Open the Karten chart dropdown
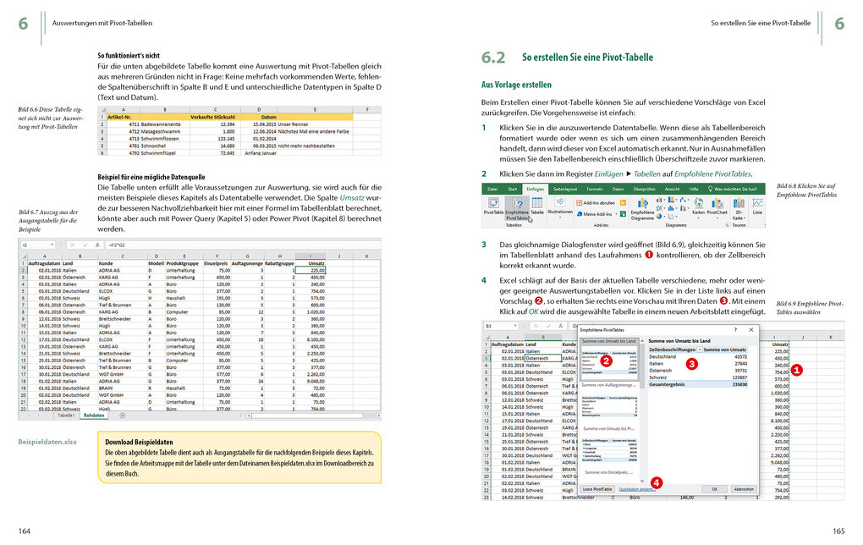Screen dimensions: 863x545 click(698, 207)
